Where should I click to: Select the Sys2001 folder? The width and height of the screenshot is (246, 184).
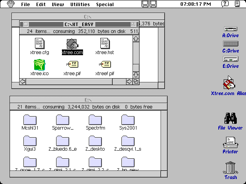[x=128, y=120]
